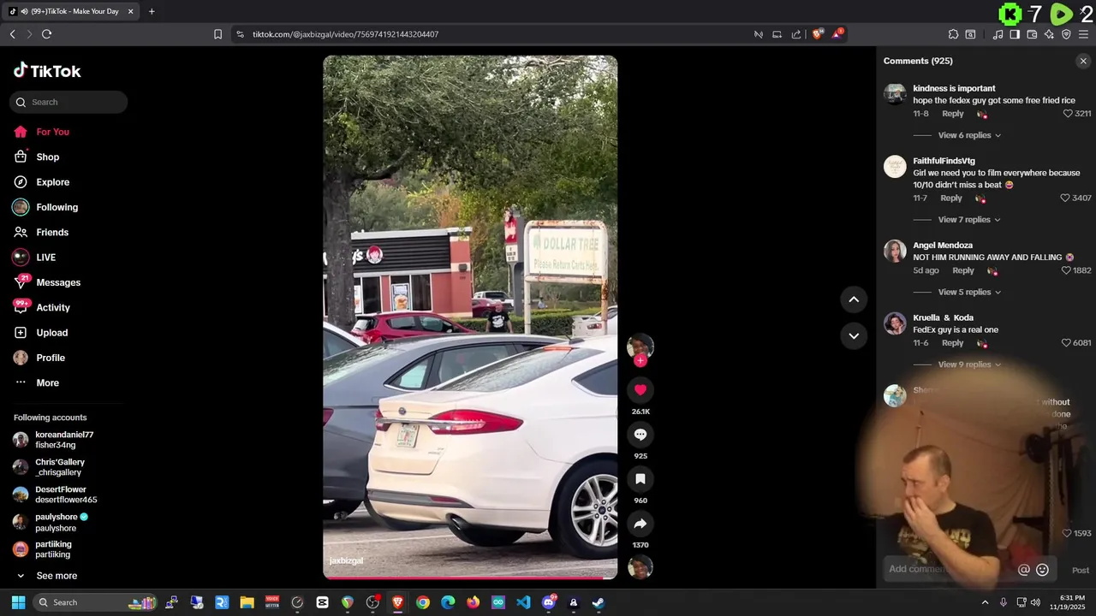Bookmark the video to favorites
Screen dimensions: 1096x616
tap(640, 479)
